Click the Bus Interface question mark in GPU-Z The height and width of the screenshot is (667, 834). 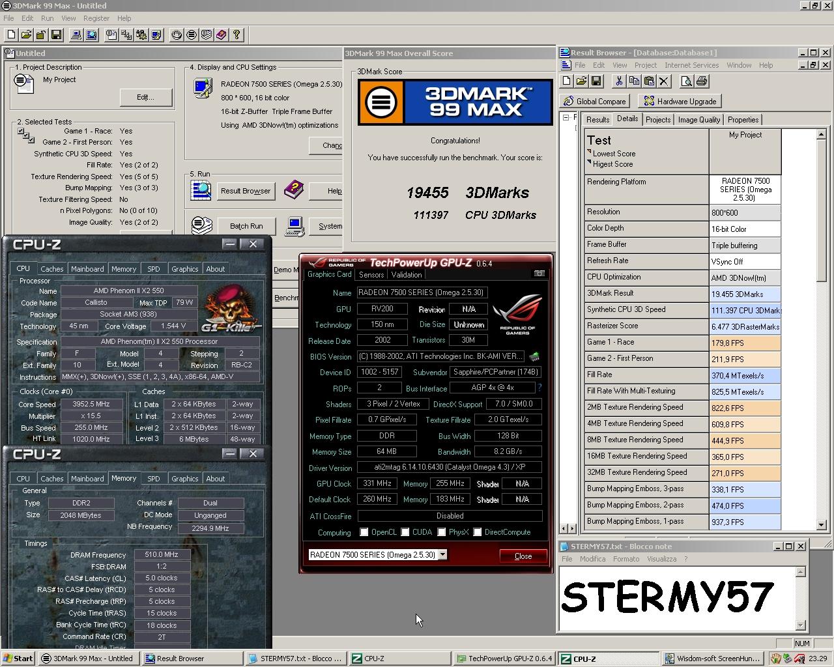click(539, 388)
